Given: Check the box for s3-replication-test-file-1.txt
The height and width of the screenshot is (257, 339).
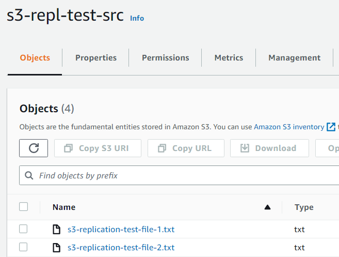Looking at the screenshot, I should coord(23,229).
